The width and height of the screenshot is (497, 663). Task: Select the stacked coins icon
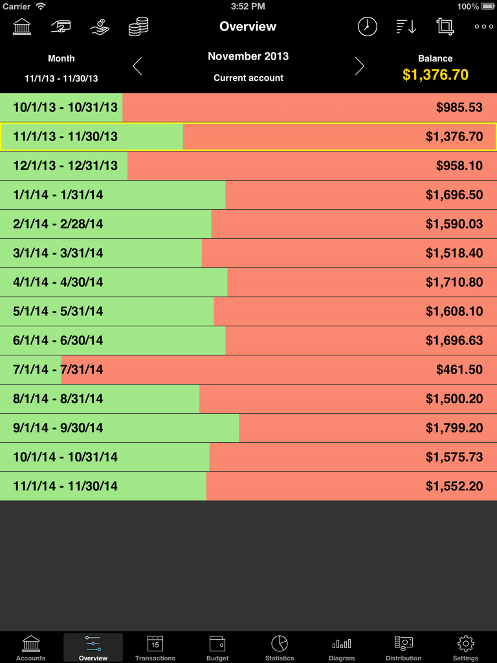click(x=138, y=27)
